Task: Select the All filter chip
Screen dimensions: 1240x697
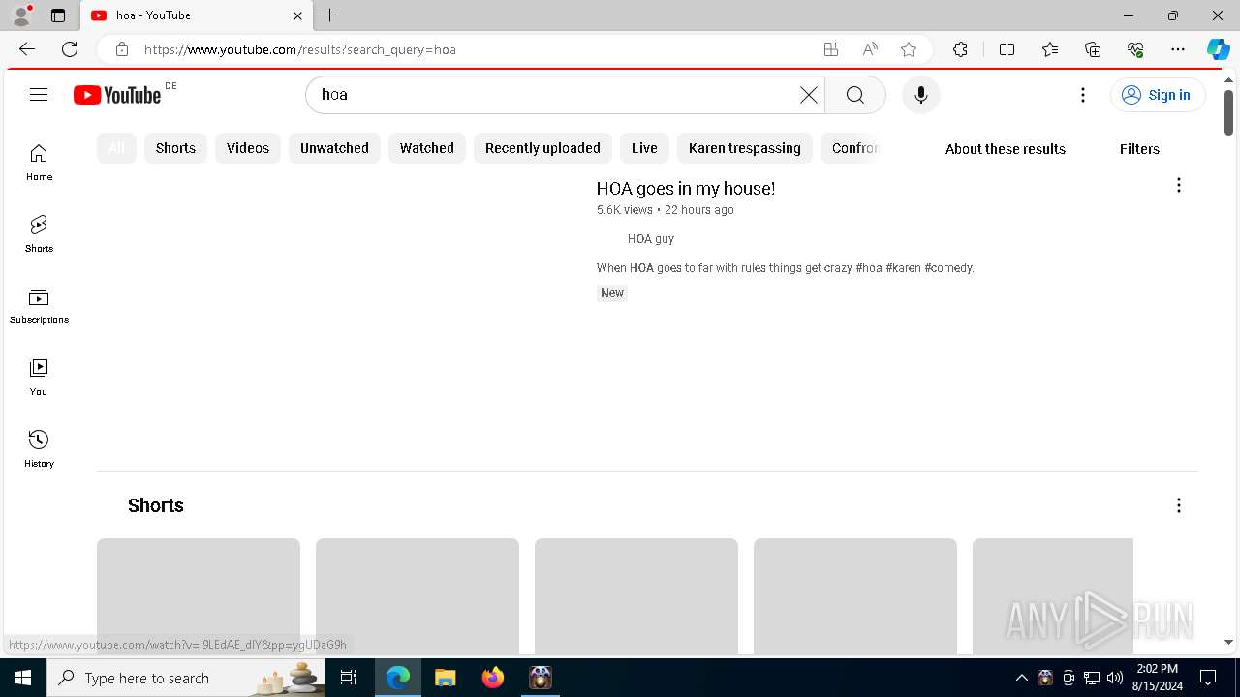Action: (x=116, y=148)
